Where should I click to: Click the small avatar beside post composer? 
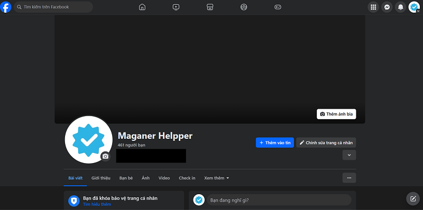click(x=199, y=200)
